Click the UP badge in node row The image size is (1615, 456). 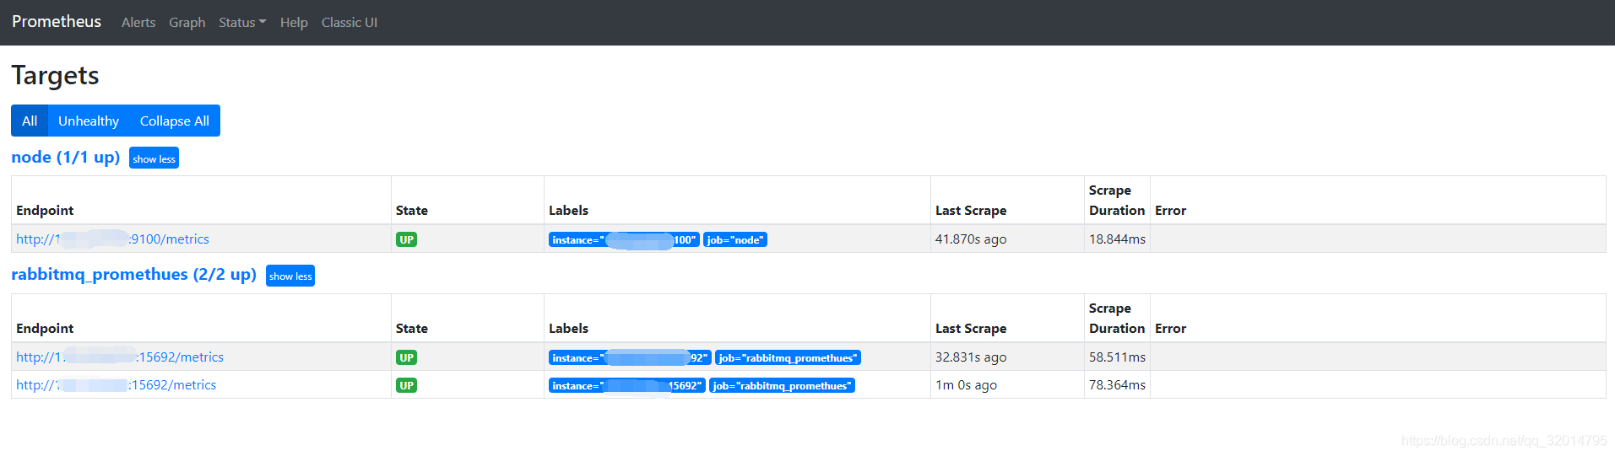pyautogui.click(x=406, y=239)
